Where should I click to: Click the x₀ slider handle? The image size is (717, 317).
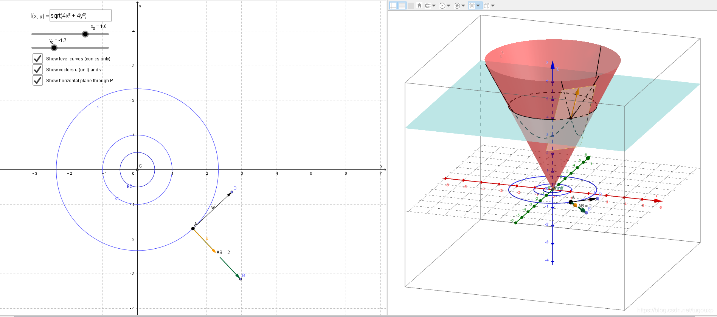[x=85, y=34]
